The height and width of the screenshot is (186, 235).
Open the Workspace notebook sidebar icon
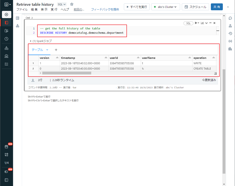[6, 22]
